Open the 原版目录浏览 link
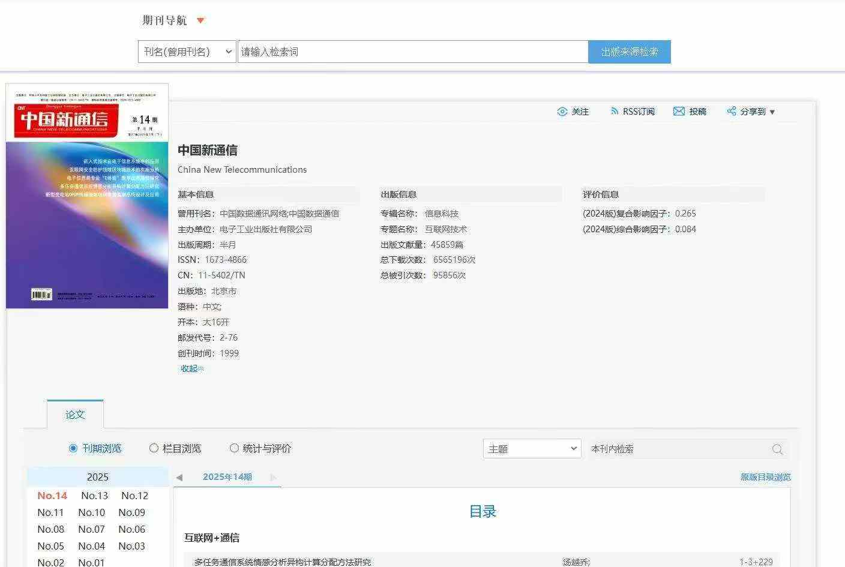Screen dimensions: 845x567 coord(765,477)
